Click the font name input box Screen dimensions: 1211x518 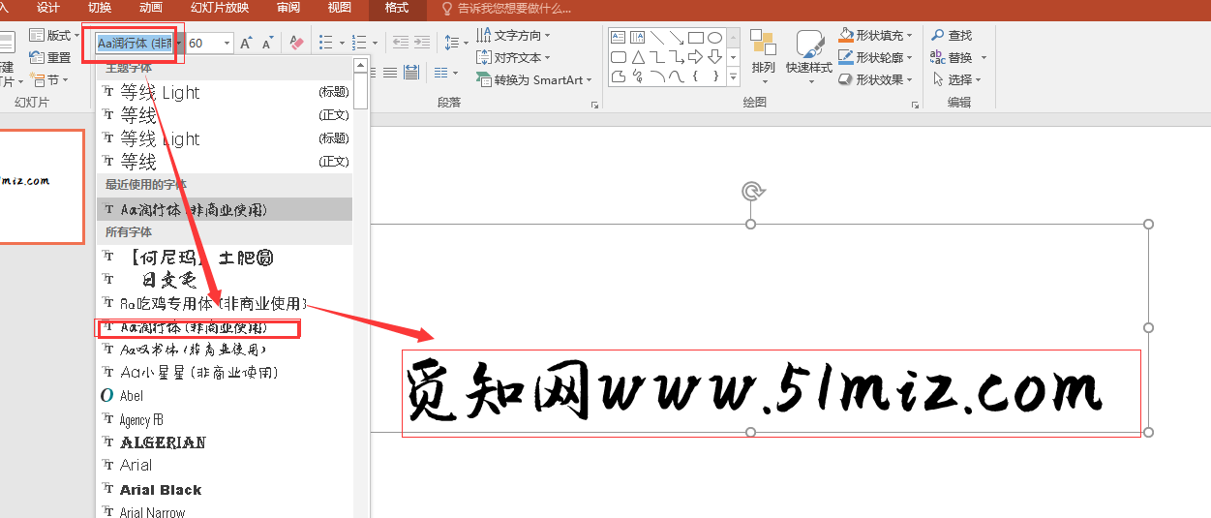(x=134, y=44)
